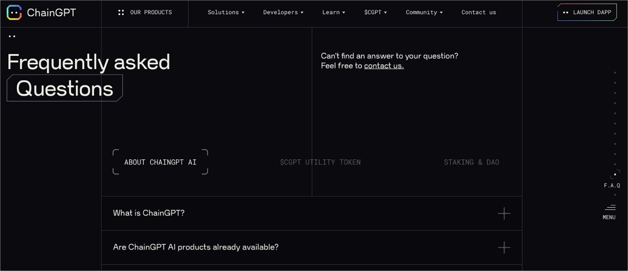
Task: Open the Contact us page
Action: (x=479, y=12)
